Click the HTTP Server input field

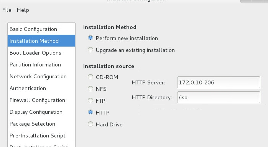point(219,82)
